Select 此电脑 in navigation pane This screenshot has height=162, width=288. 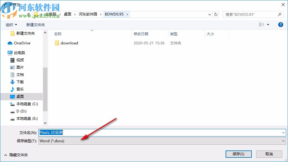pyautogui.click(x=19, y=53)
